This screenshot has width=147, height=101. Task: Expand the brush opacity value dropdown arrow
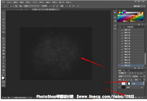[x=54, y=6]
